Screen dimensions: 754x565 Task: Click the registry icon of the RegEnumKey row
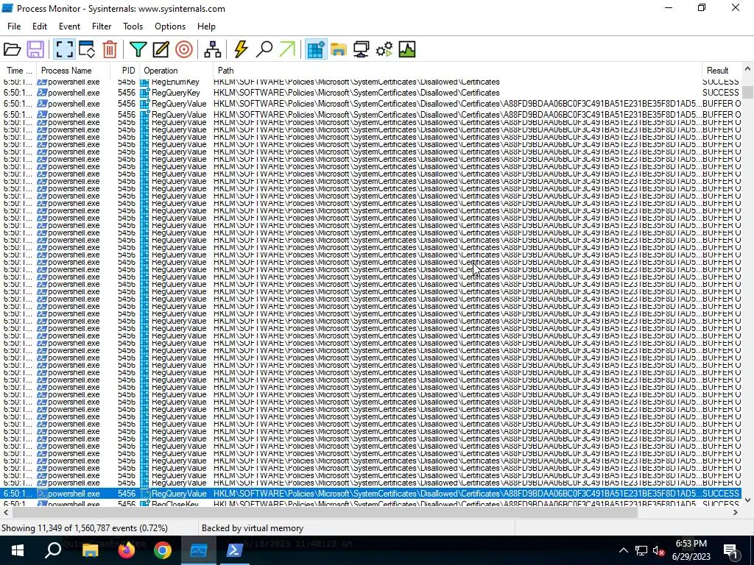click(144, 82)
